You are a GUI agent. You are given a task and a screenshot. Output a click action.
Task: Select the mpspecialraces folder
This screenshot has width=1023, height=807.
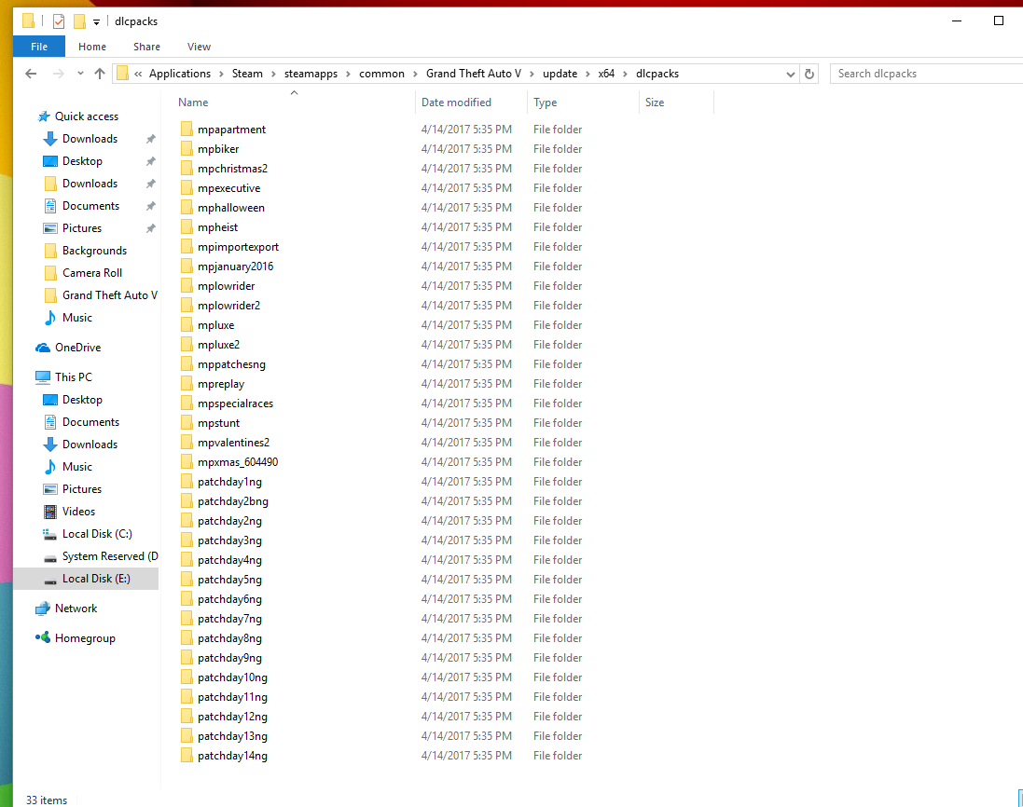coord(235,403)
